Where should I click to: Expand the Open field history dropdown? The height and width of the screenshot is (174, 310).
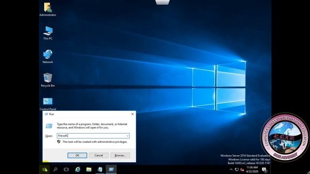[127, 136]
